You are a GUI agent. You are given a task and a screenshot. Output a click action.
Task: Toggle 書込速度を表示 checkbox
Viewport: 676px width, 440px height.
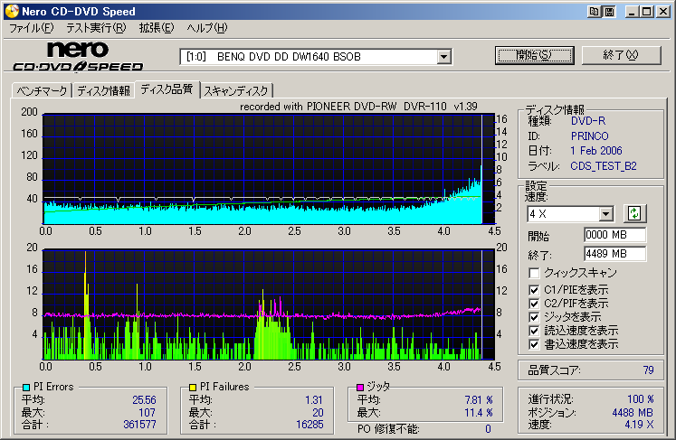(x=534, y=344)
